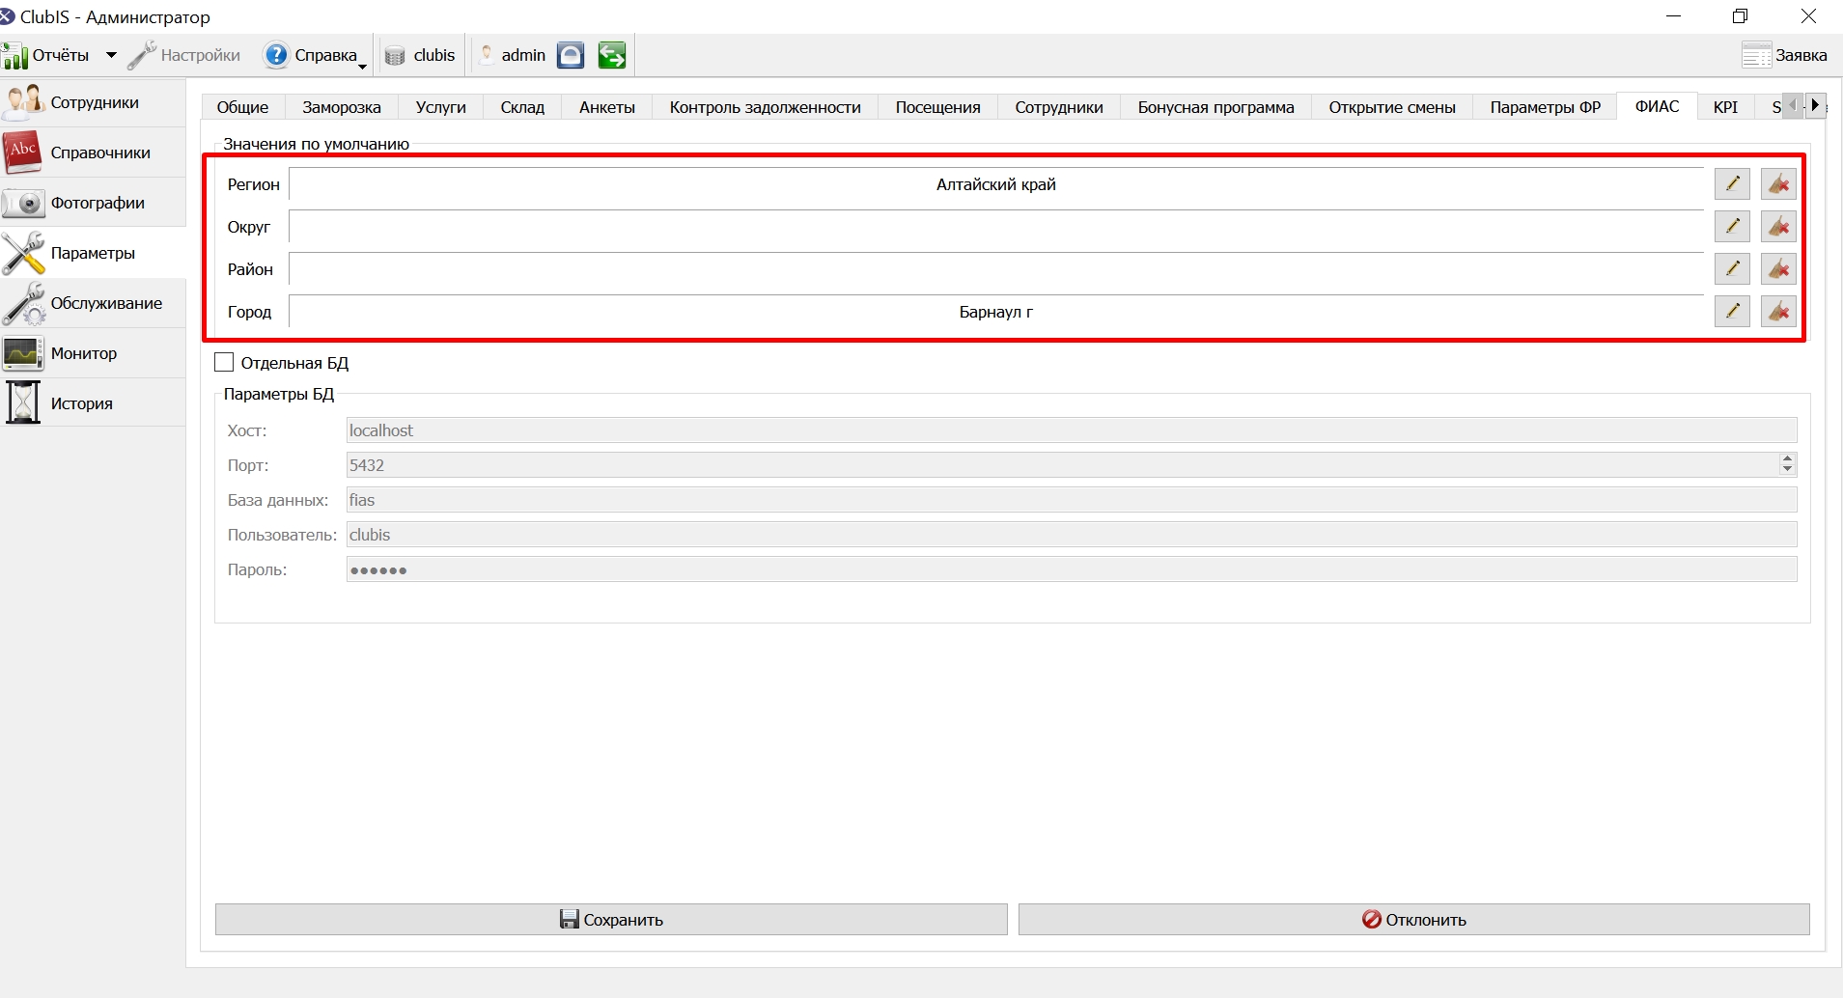Image resolution: width=1843 pixels, height=998 pixels.
Task: Click the empty Округ field
Action: coord(996,227)
